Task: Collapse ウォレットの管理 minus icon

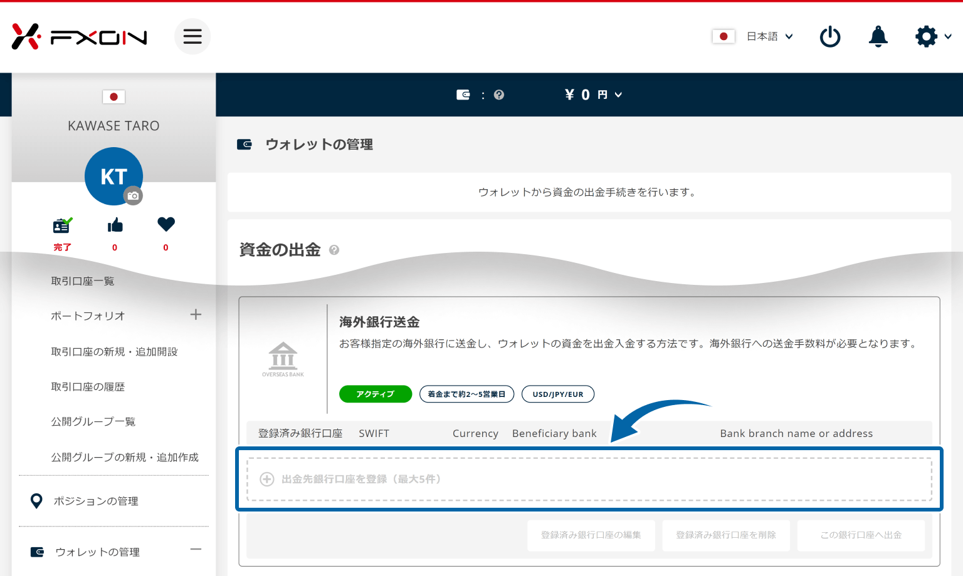Action: 196,550
